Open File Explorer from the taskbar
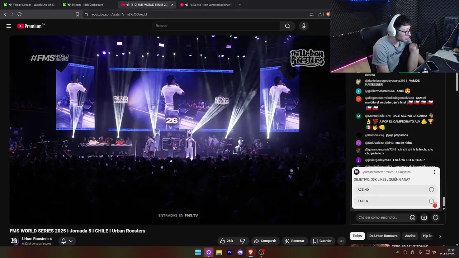 coord(219,252)
